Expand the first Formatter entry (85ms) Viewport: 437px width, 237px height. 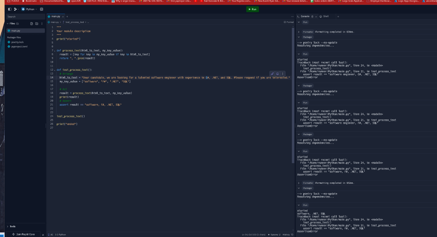(x=299, y=32)
